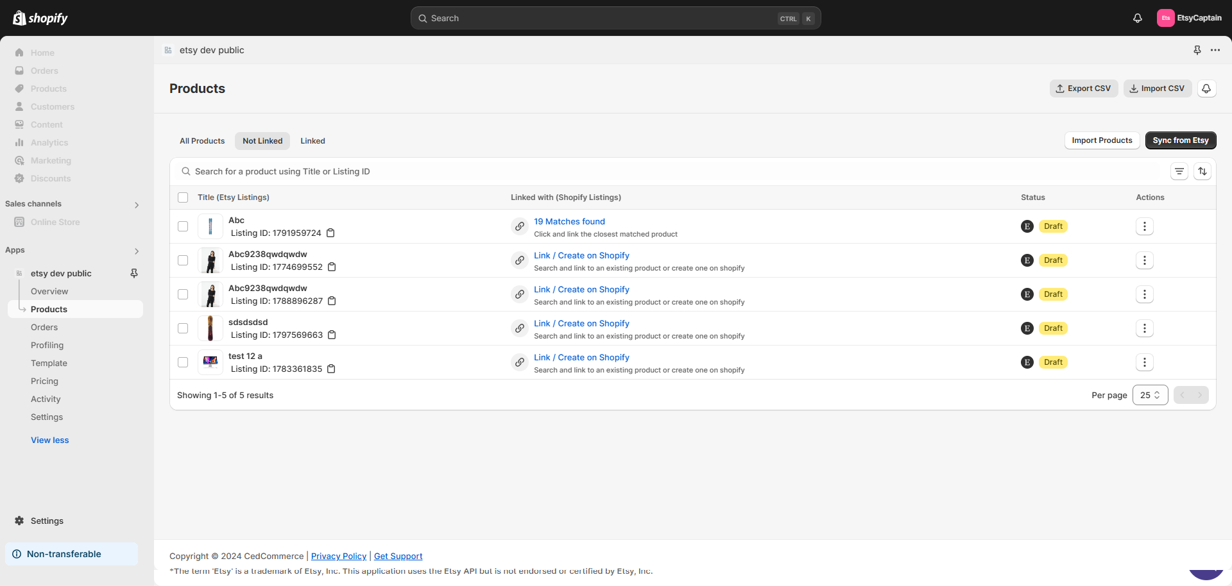Viewport: 1232px width, 586px height.
Task: Click Link / Create on Shopify for sdsdsdsd
Action: coord(581,323)
